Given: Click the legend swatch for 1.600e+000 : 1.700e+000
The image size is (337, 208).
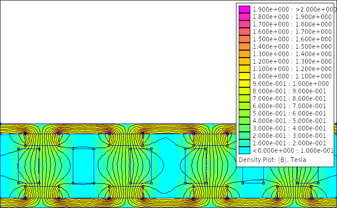Looking at the screenshot, I should pos(244,32).
